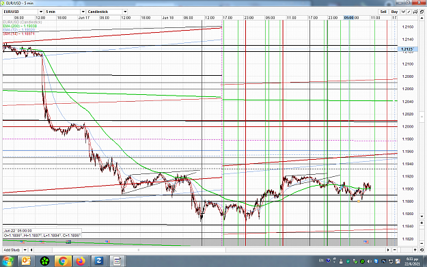Viewport: 427px width, 267px height.
Task: Click the OHLC values readout line
Action: pos(42,236)
